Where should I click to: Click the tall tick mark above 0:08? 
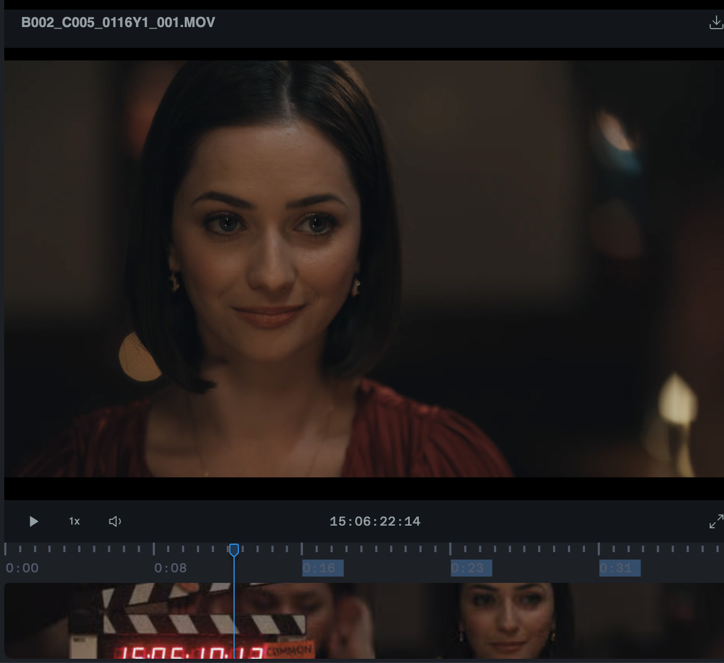[x=154, y=548]
